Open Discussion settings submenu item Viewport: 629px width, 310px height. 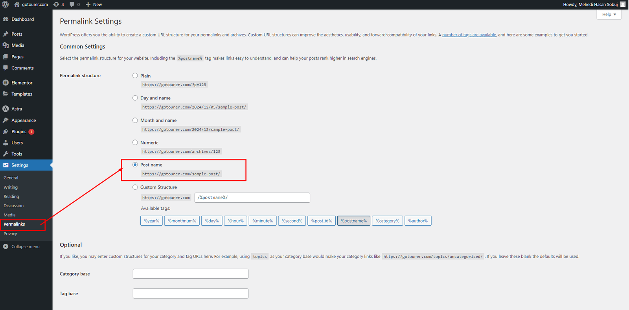(x=14, y=206)
